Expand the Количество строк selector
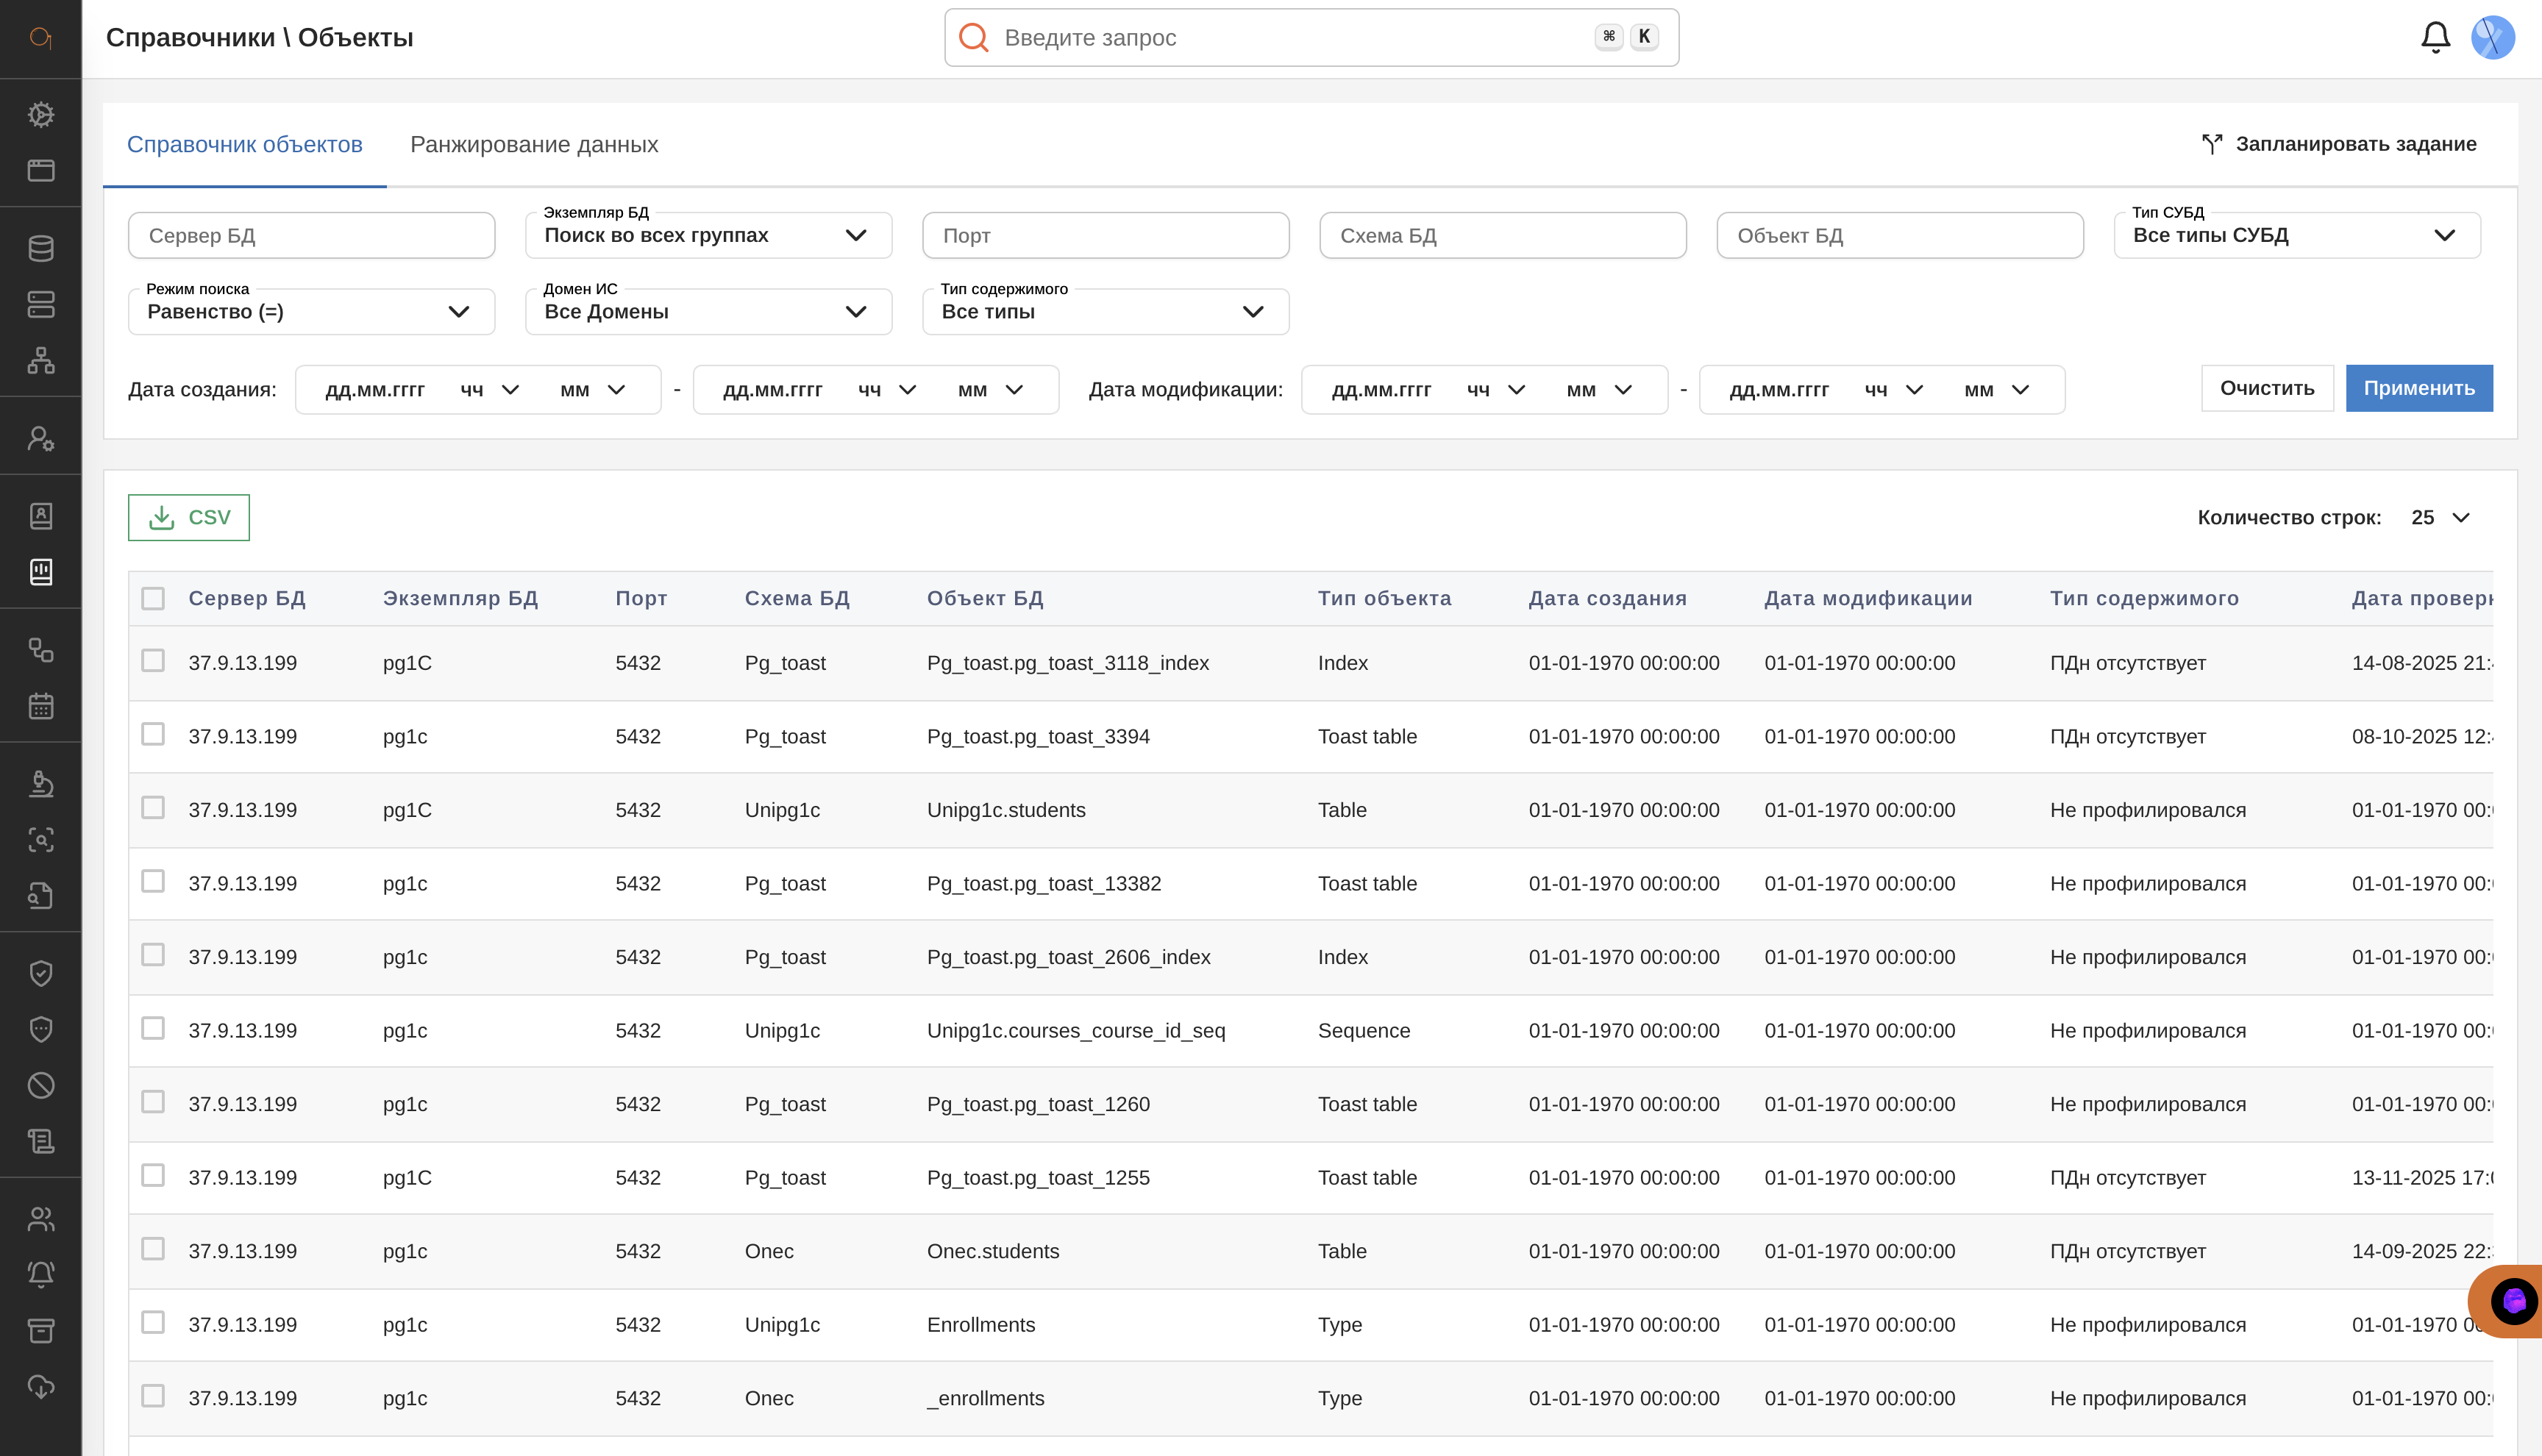Image resolution: width=2542 pixels, height=1456 pixels. (2440, 518)
